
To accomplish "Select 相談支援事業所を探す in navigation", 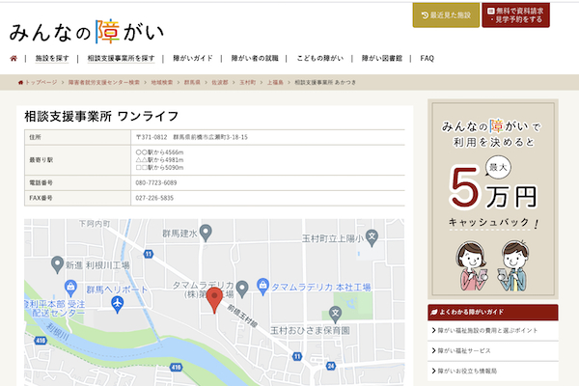I will [x=121, y=59].
